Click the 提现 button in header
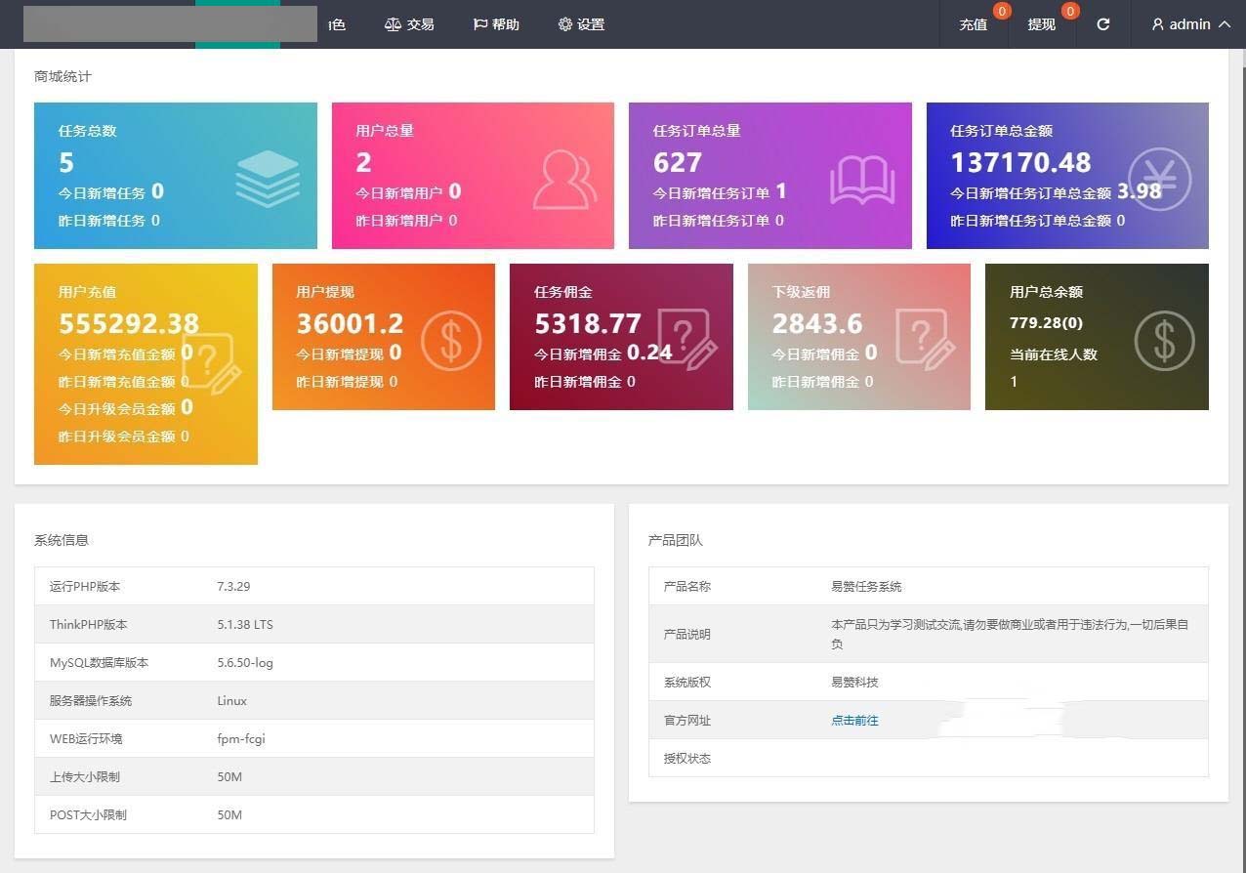The height and width of the screenshot is (873, 1246). tap(1041, 24)
